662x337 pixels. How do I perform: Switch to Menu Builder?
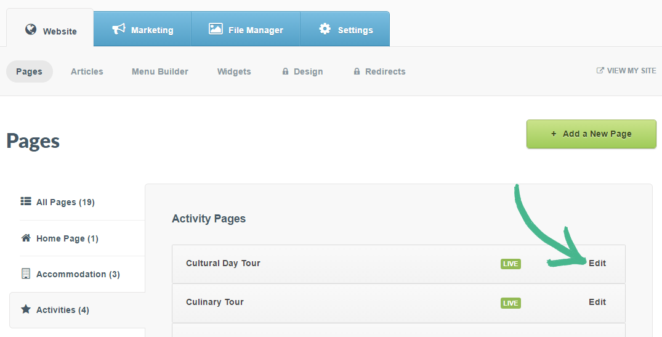tap(160, 71)
